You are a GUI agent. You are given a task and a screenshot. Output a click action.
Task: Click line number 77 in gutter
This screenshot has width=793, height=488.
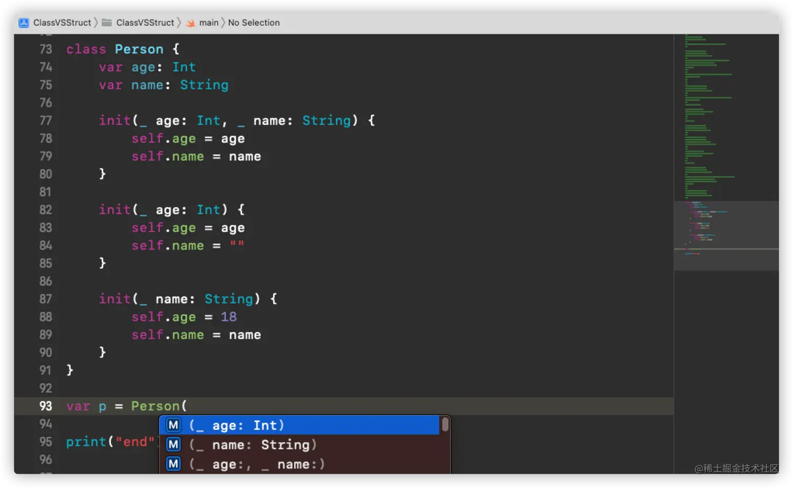click(46, 121)
